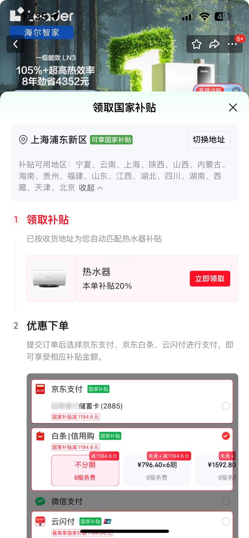Click the 京东支付 logo icon
The image size is (249, 538).
click(40, 389)
